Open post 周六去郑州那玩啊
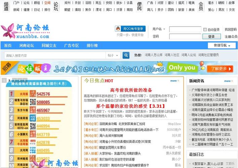 tap(111, 136)
